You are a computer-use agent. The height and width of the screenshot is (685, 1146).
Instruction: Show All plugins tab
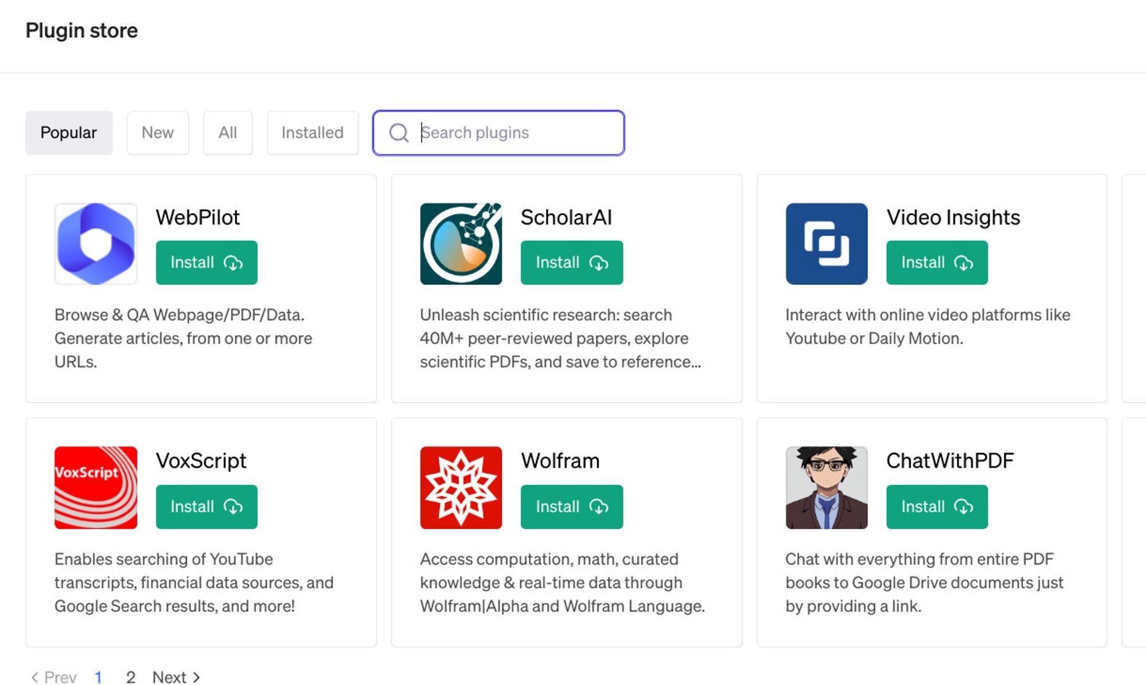click(227, 133)
